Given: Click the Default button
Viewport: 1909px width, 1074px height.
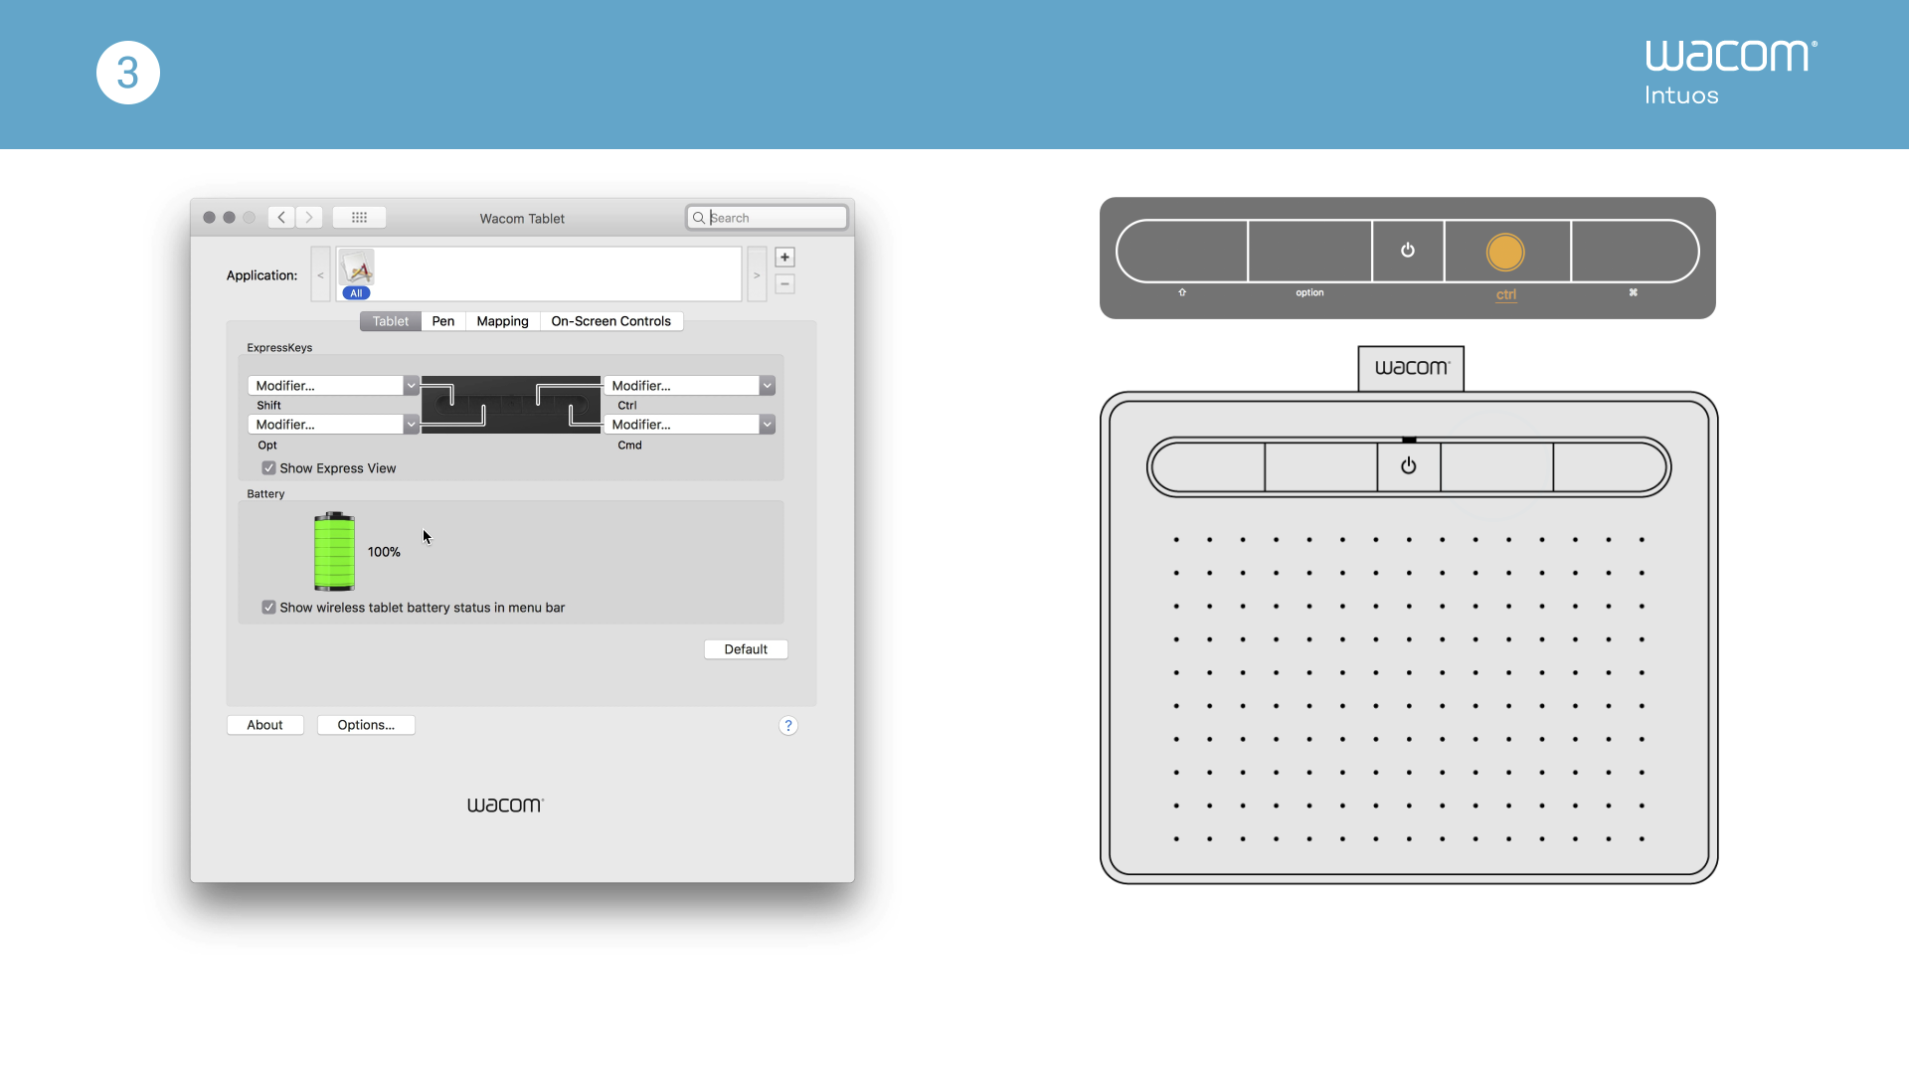Looking at the screenshot, I should click(746, 649).
